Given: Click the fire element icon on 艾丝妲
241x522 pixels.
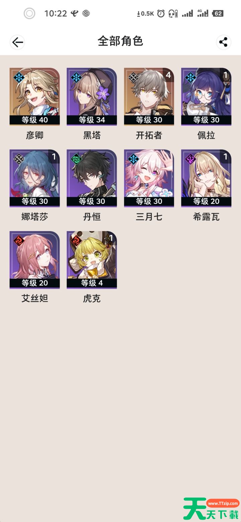Looking at the screenshot, I should 19,241.
